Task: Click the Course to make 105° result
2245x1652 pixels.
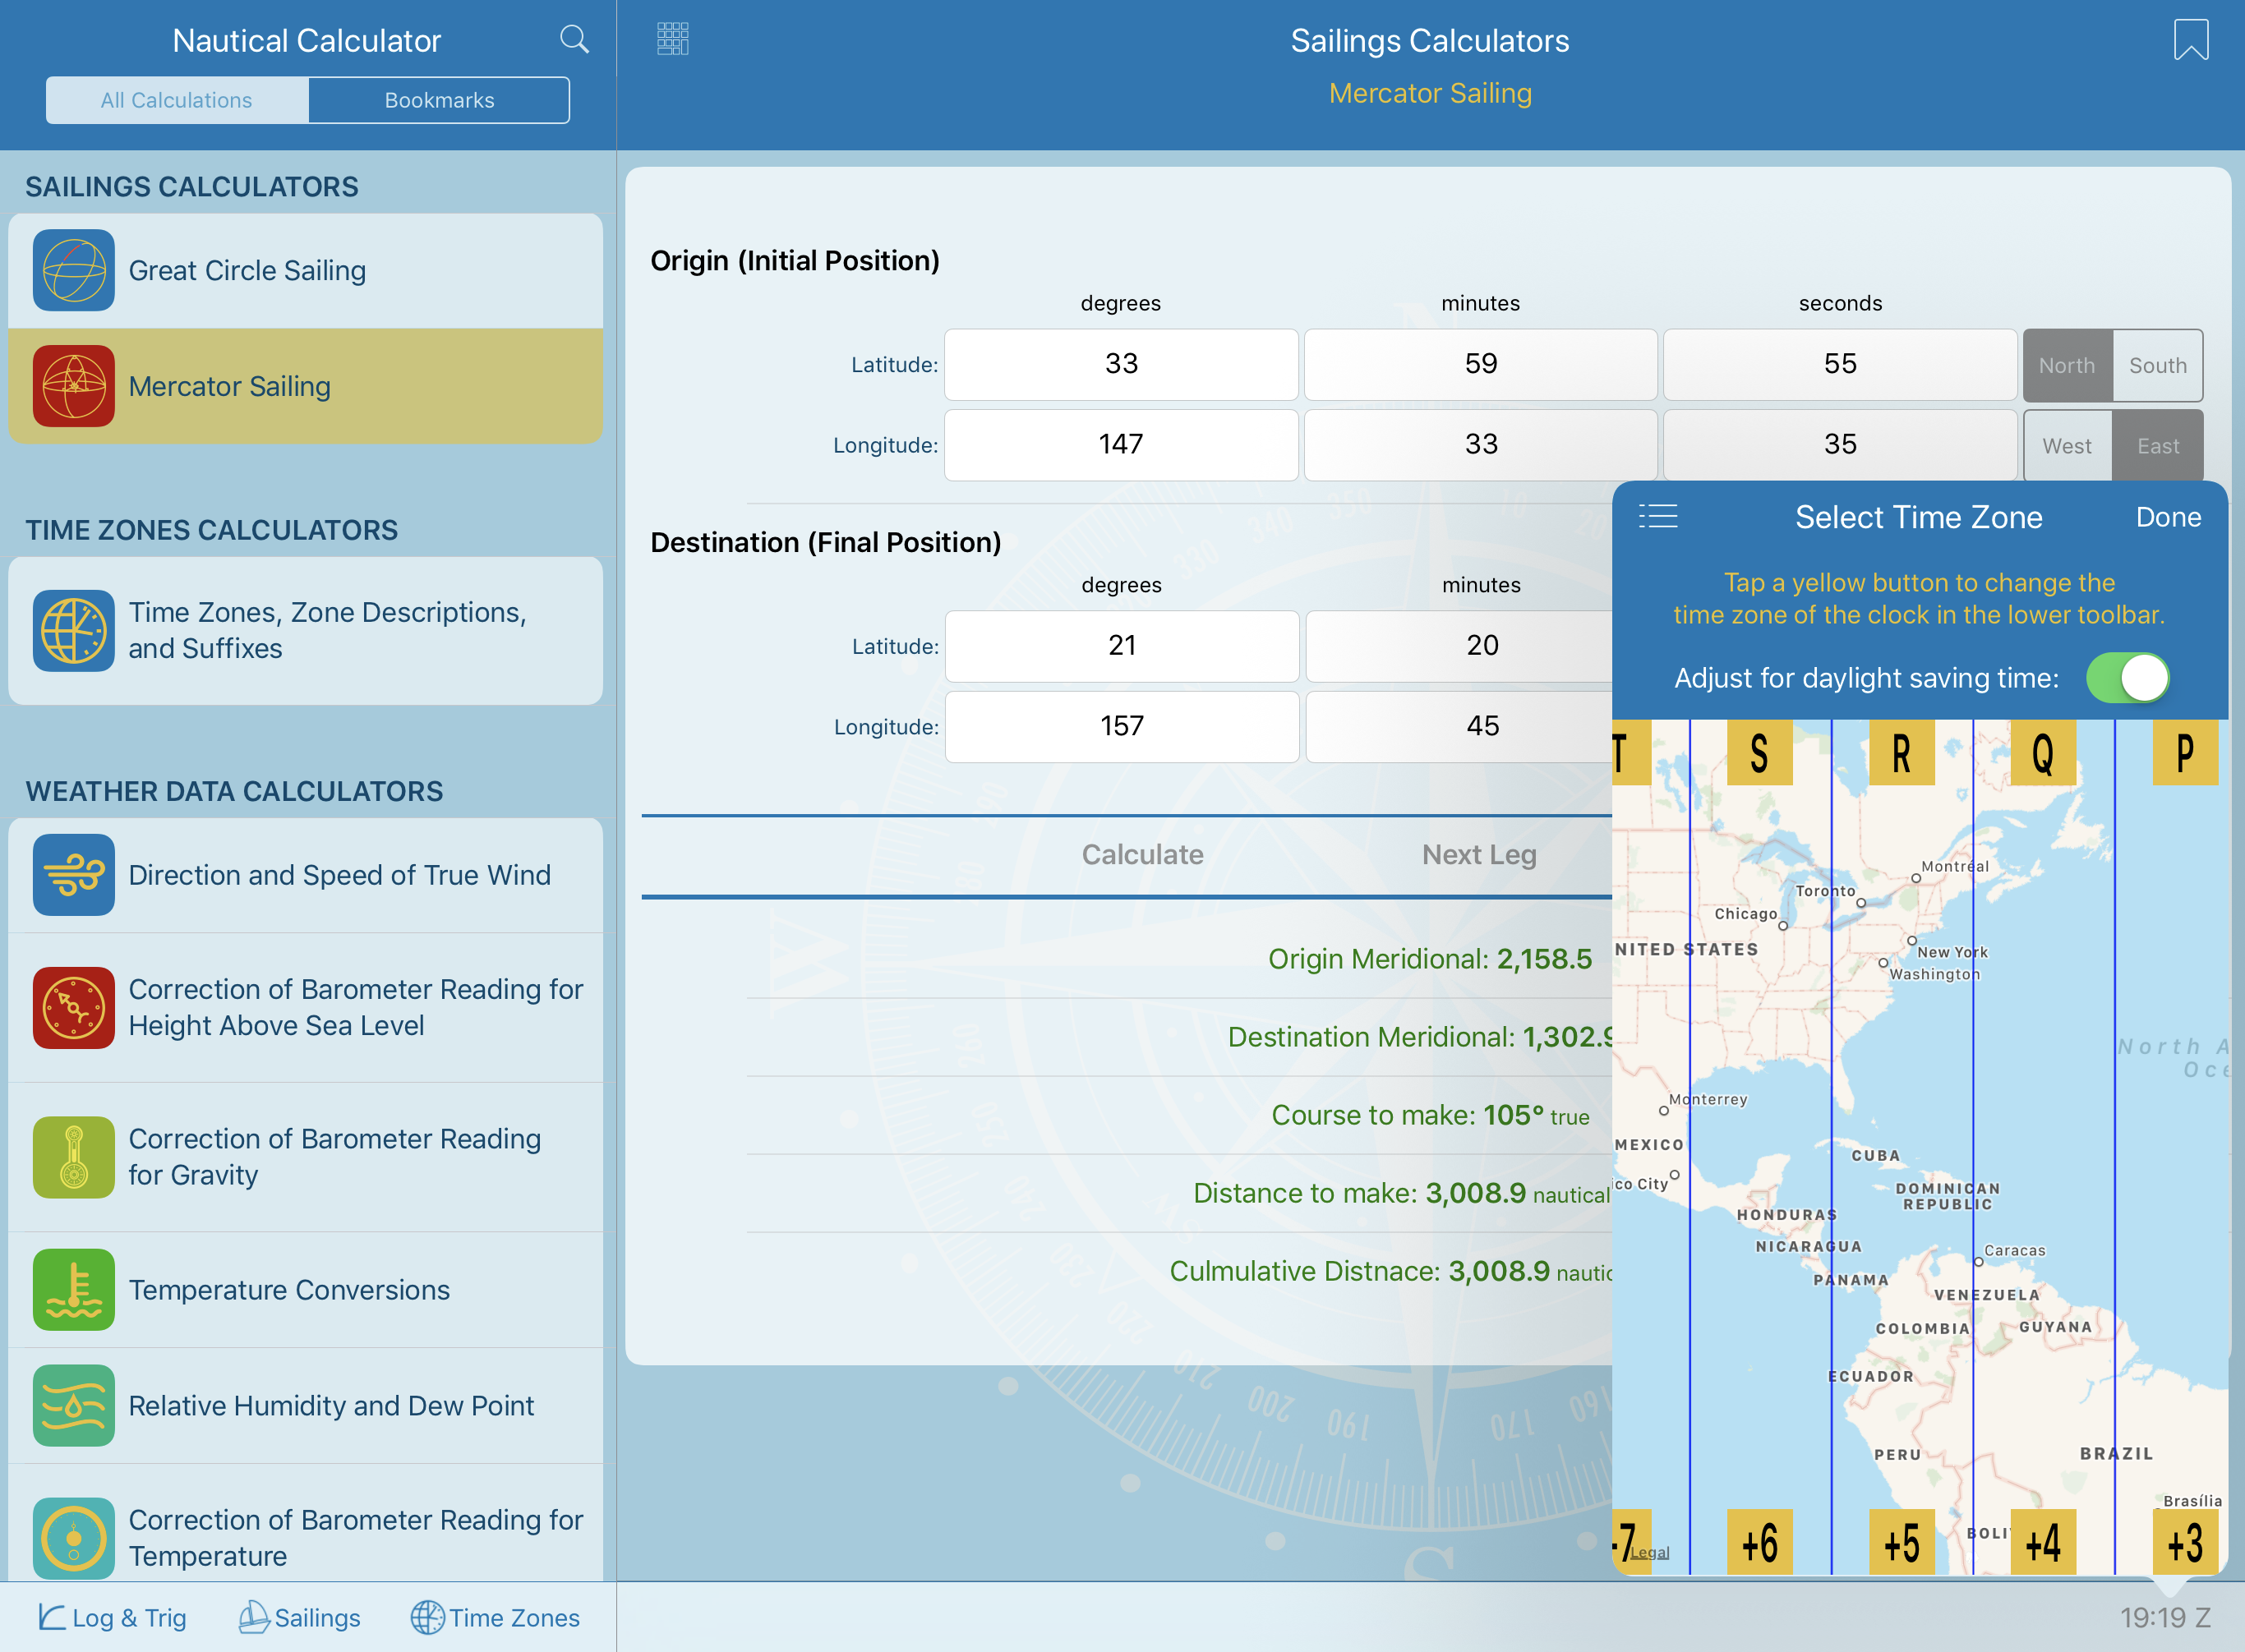Action: pyautogui.click(x=1430, y=1115)
